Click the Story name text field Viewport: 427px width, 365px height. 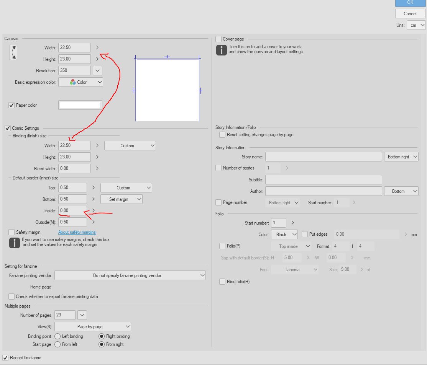(324, 157)
